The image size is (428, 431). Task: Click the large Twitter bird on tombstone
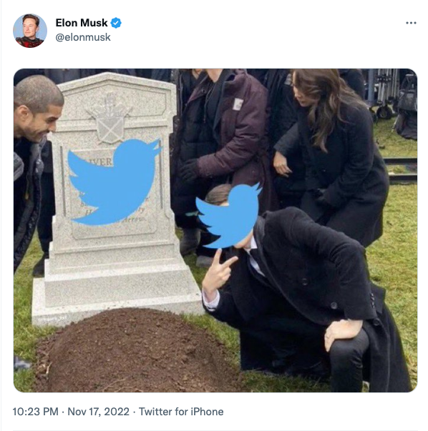point(114,182)
